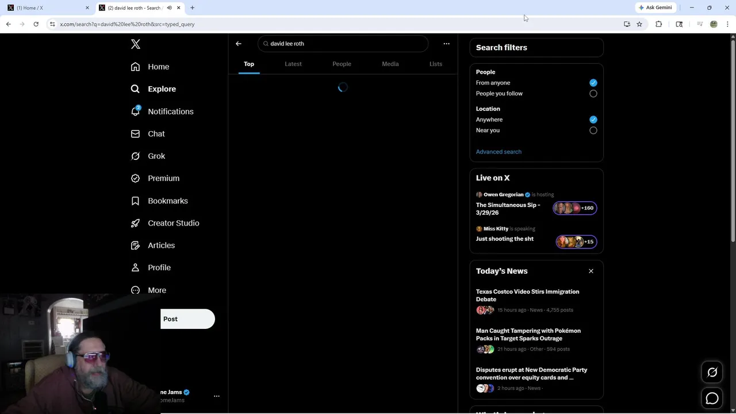Open Bookmarks in the sidebar
This screenshot has height=414, width=736.
pos(159,201)
